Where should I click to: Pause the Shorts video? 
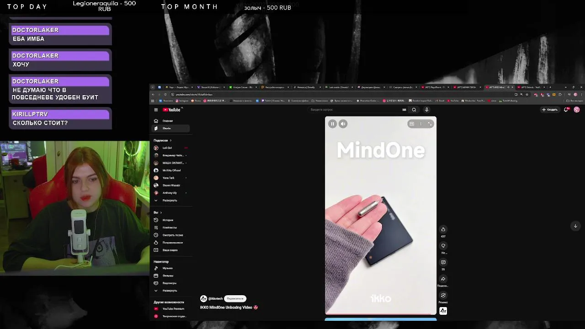tap(333, 124)
